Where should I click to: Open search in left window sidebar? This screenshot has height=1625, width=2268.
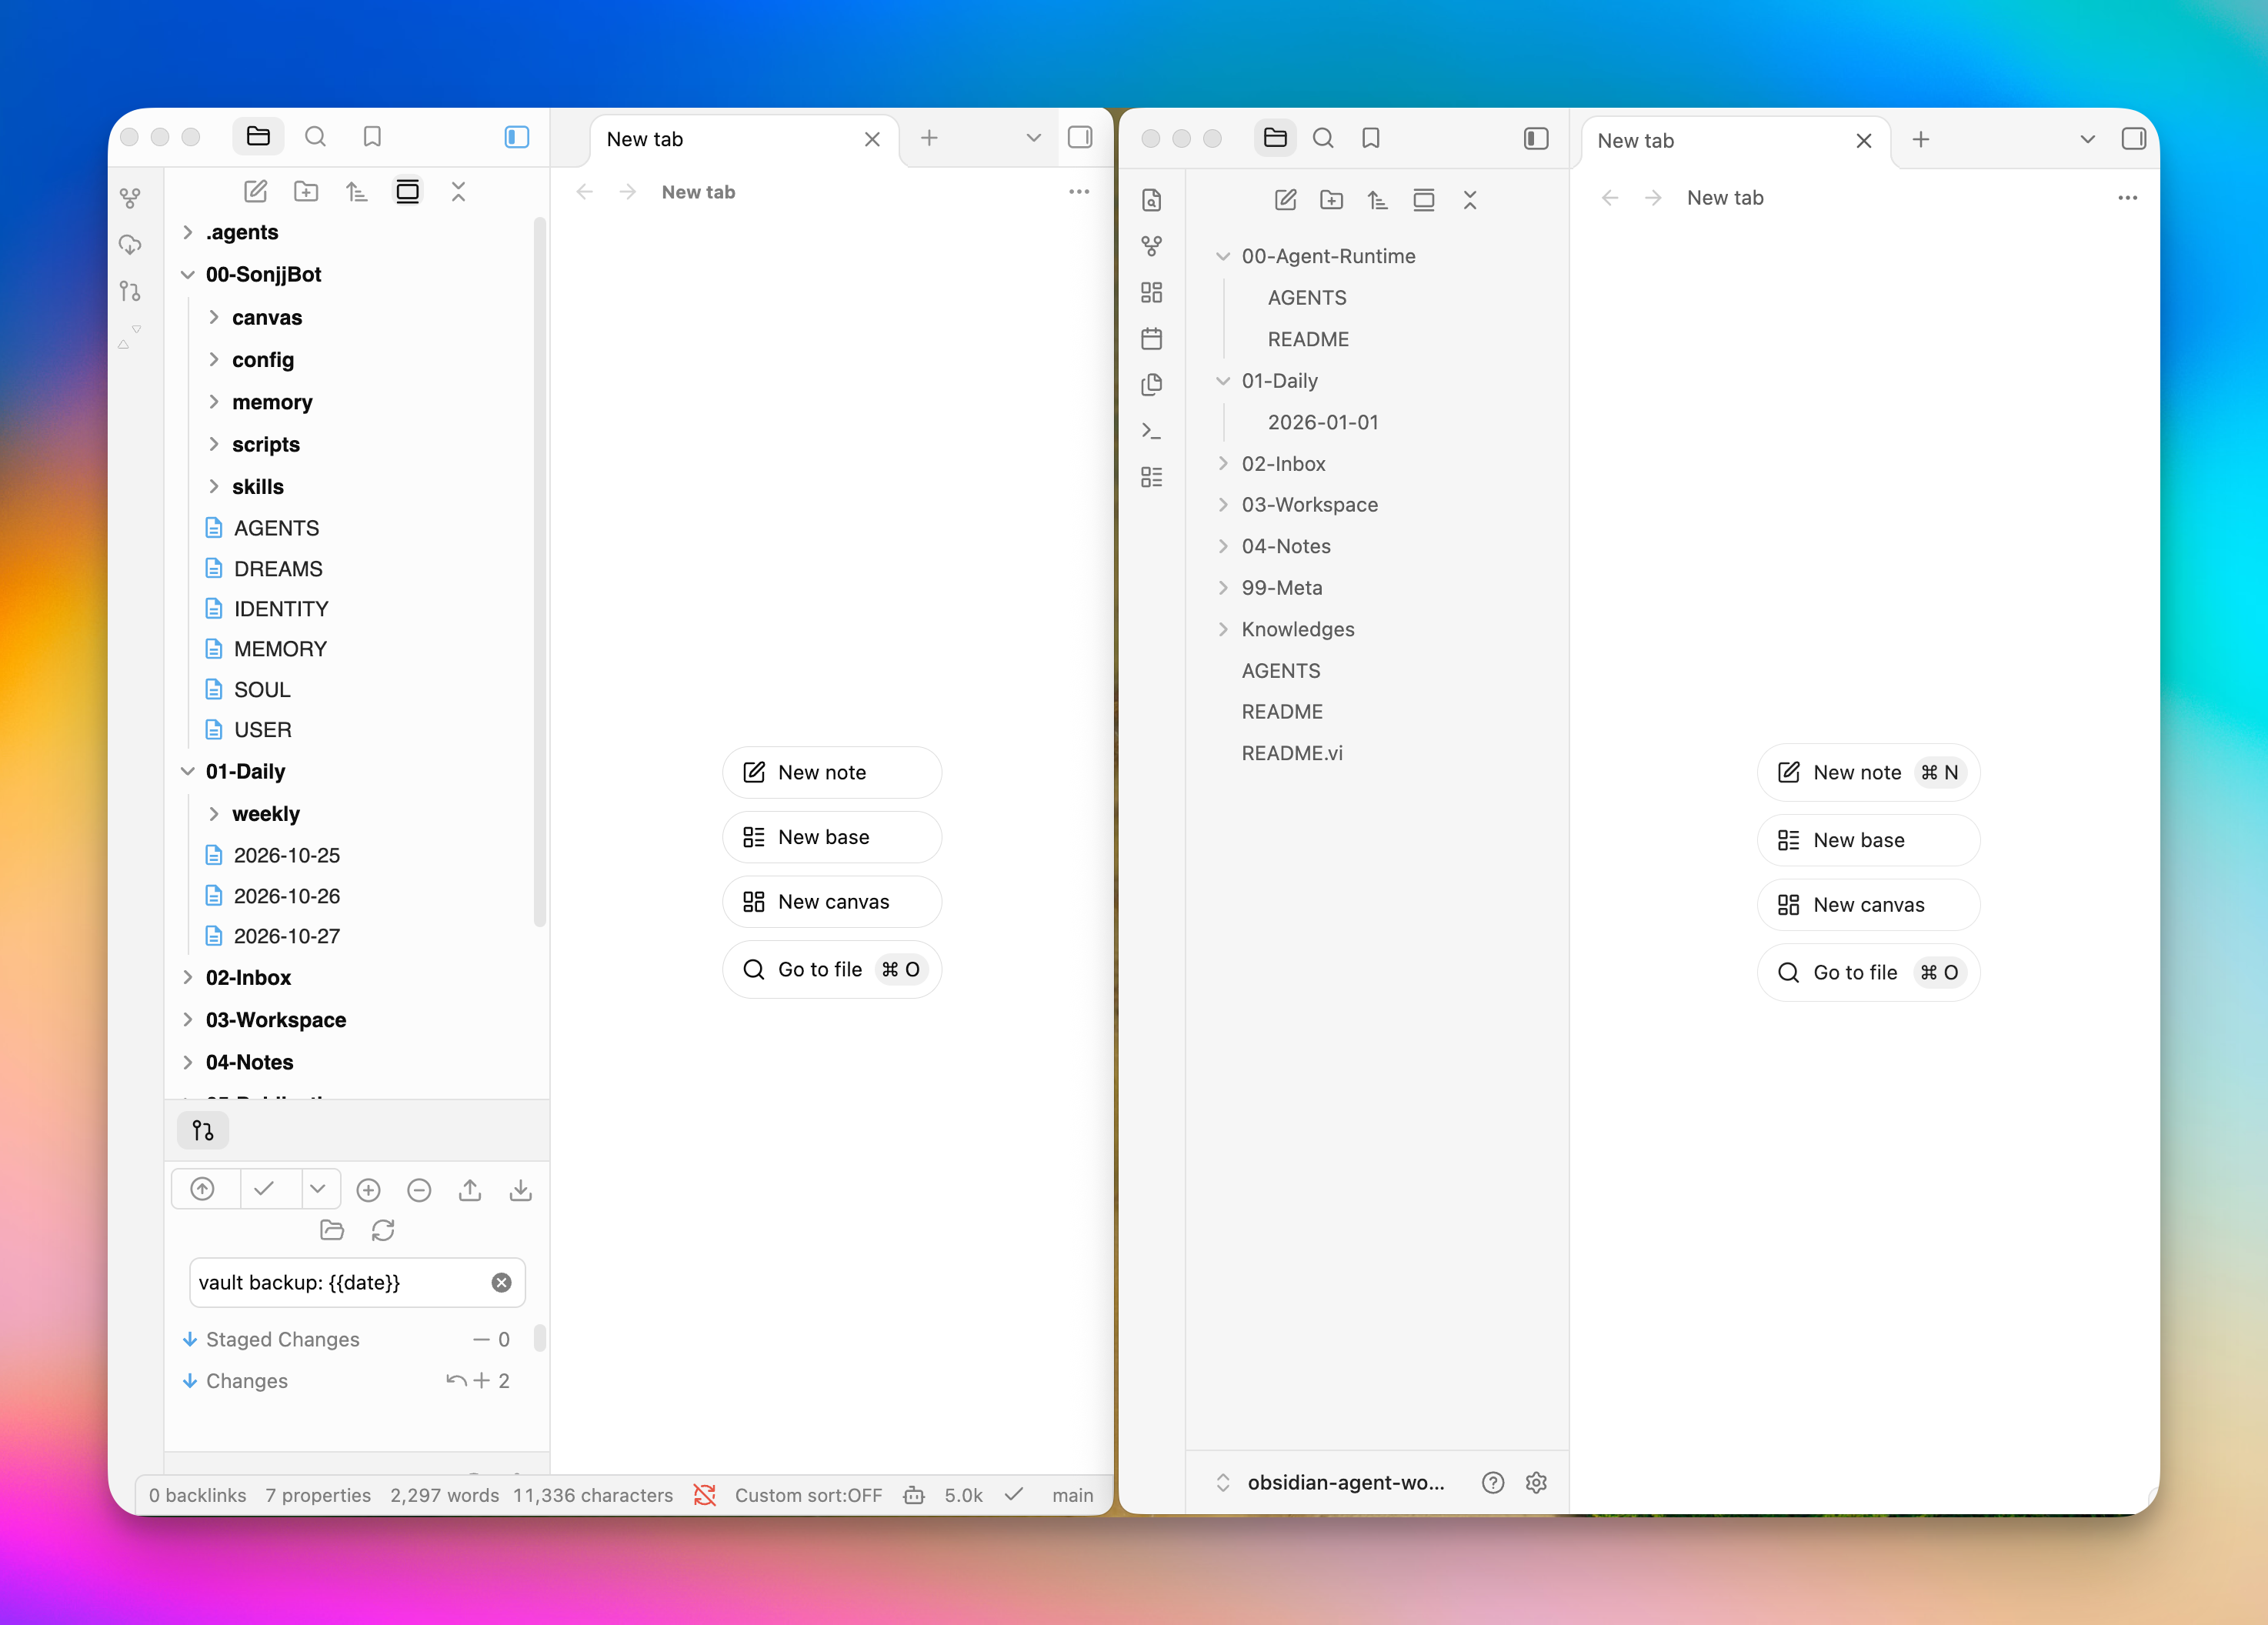click(315, 136)
